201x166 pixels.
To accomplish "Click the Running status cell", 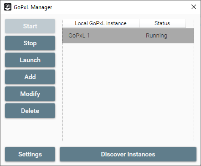I will click(156, 36).
